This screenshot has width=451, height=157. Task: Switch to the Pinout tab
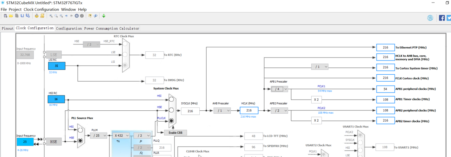[8, 28]
